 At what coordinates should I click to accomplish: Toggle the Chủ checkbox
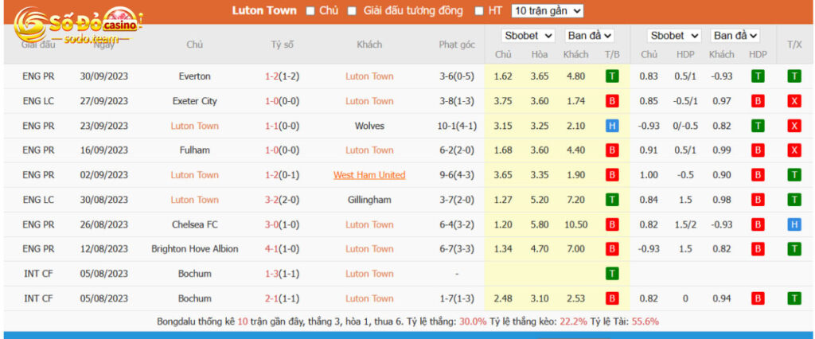310,11
